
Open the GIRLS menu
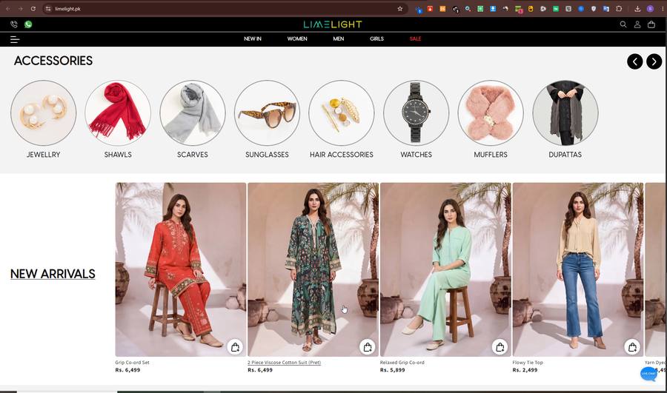[x=376, y=38]
